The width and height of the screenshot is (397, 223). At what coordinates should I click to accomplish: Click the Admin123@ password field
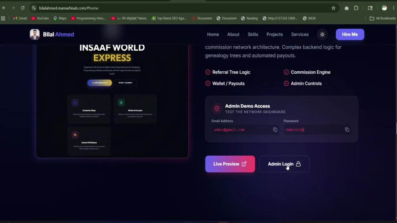pos(317,130)
